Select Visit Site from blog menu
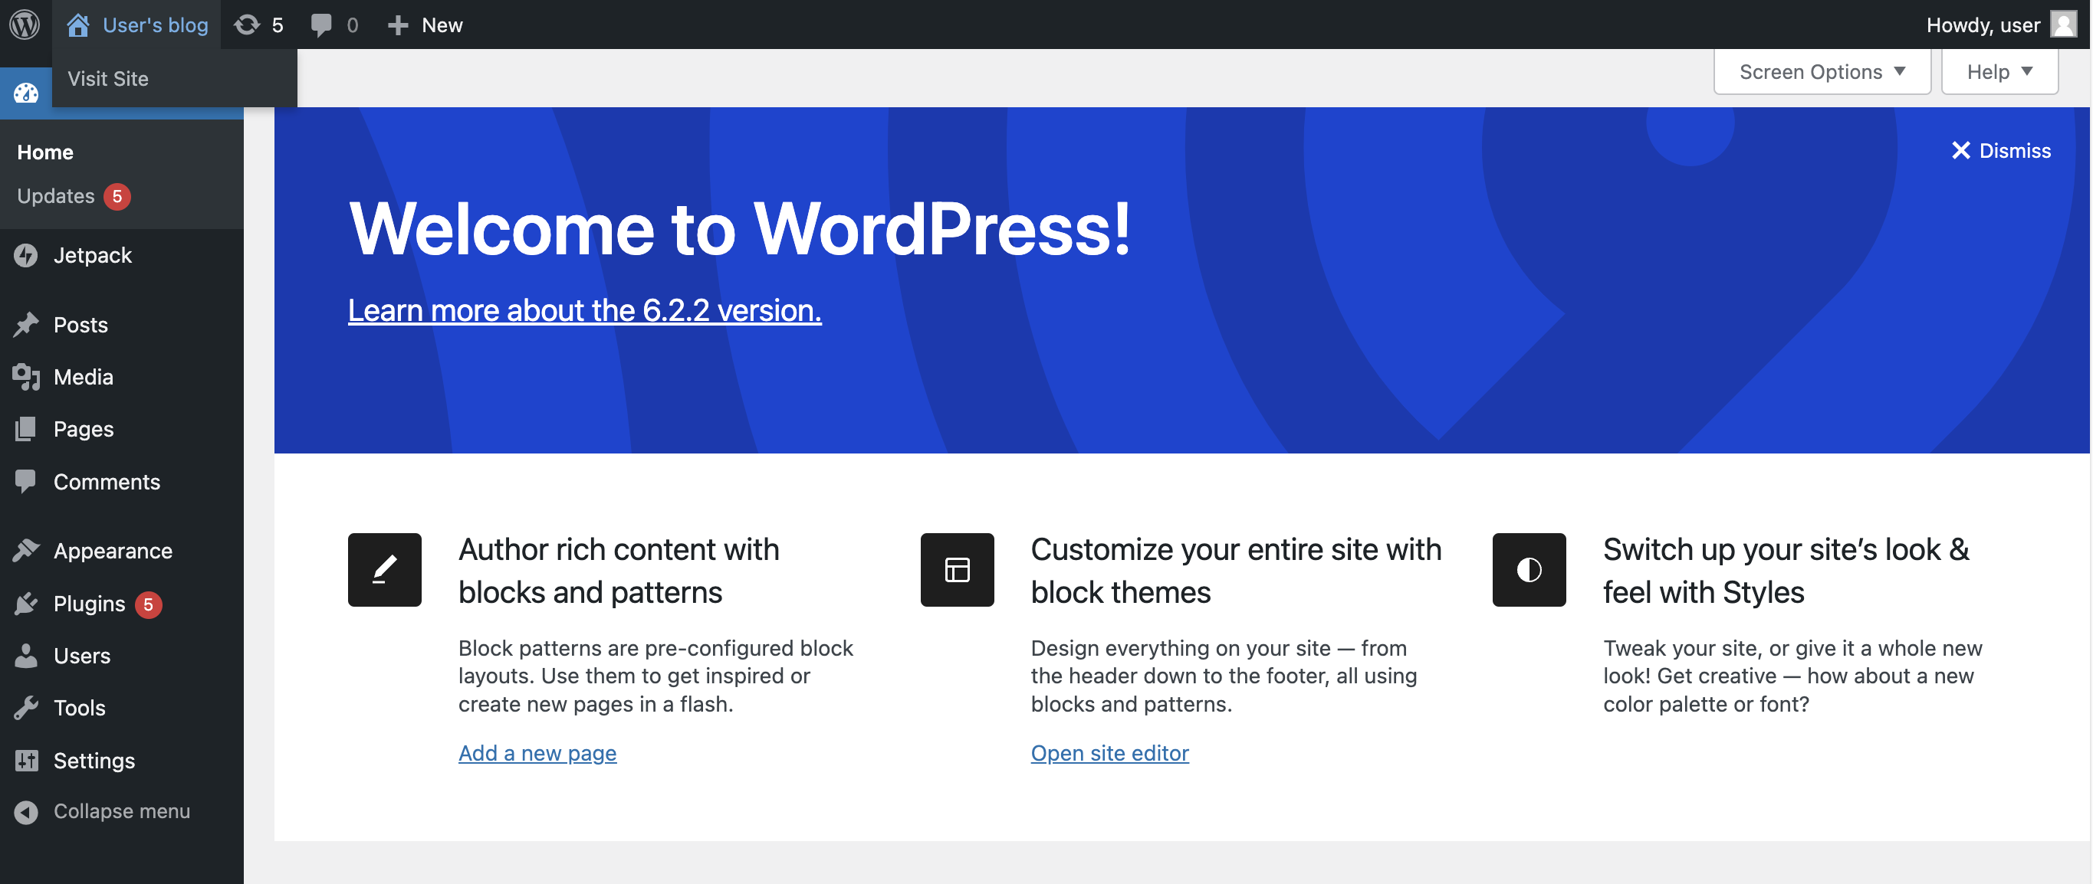Screen dimensions: 2093x884 [108, 79]
